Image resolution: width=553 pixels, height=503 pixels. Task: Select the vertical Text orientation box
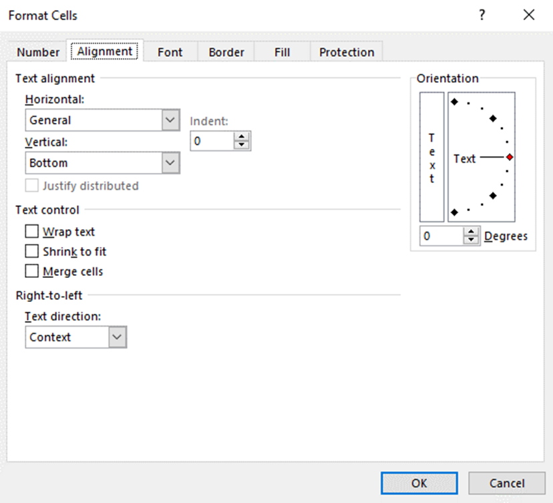click(x=431, y=157)
